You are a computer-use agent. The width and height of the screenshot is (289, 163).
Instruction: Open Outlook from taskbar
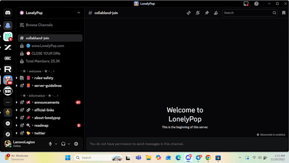pyautogui.click(x=168, y=157)
